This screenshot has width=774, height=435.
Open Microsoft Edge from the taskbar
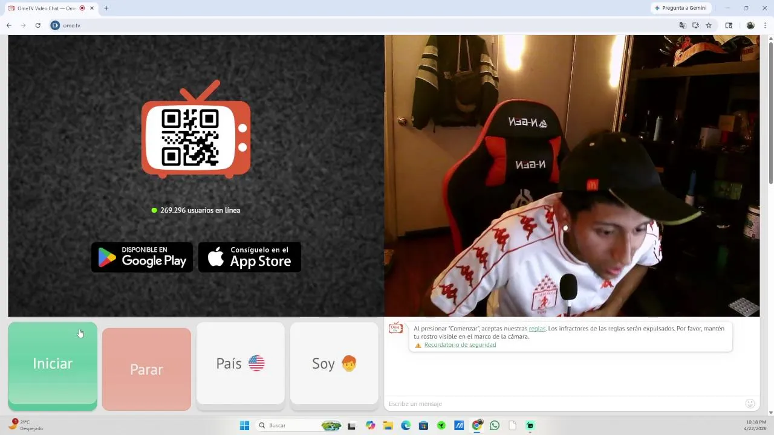click(406, 425)
